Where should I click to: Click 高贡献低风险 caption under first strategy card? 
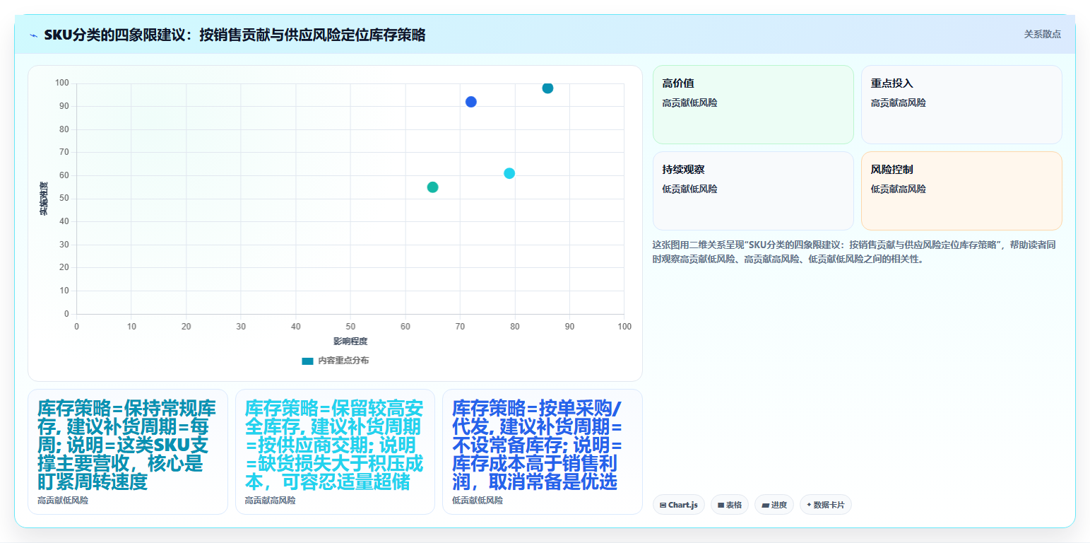tap(63, 501)
